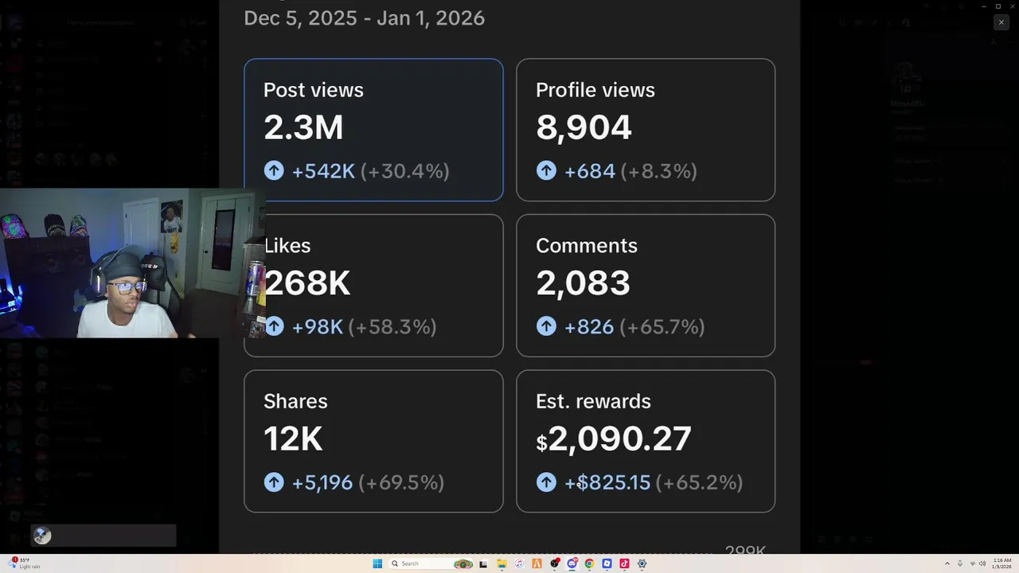Open the Comments metric card
The height and width of the screenshot is (573, 1019).
point(646,285)
